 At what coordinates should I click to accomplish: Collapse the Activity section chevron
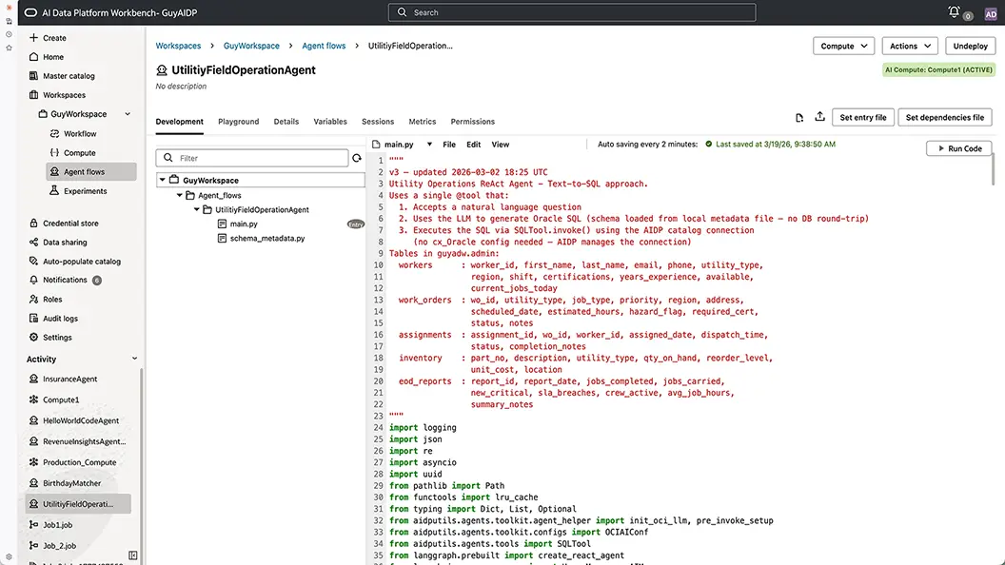click(134, 359)
